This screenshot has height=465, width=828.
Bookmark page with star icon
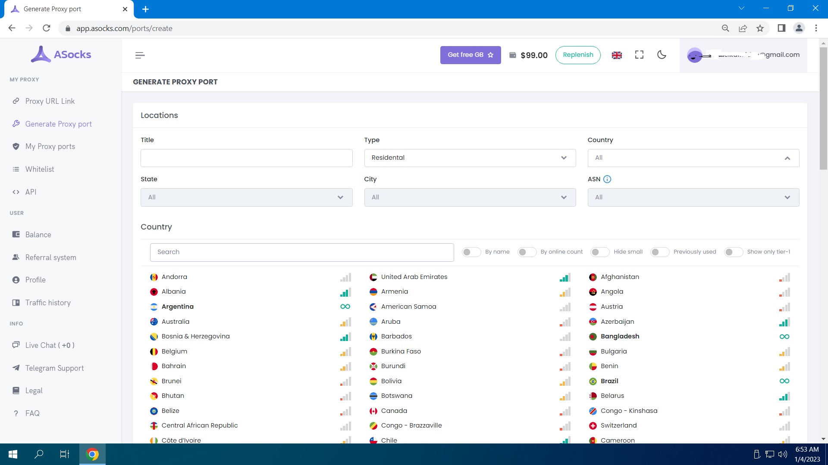[x=760, y=28]
